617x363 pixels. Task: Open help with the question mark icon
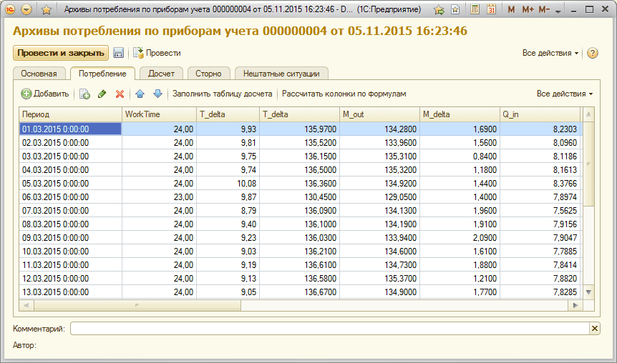click(593, 53)
